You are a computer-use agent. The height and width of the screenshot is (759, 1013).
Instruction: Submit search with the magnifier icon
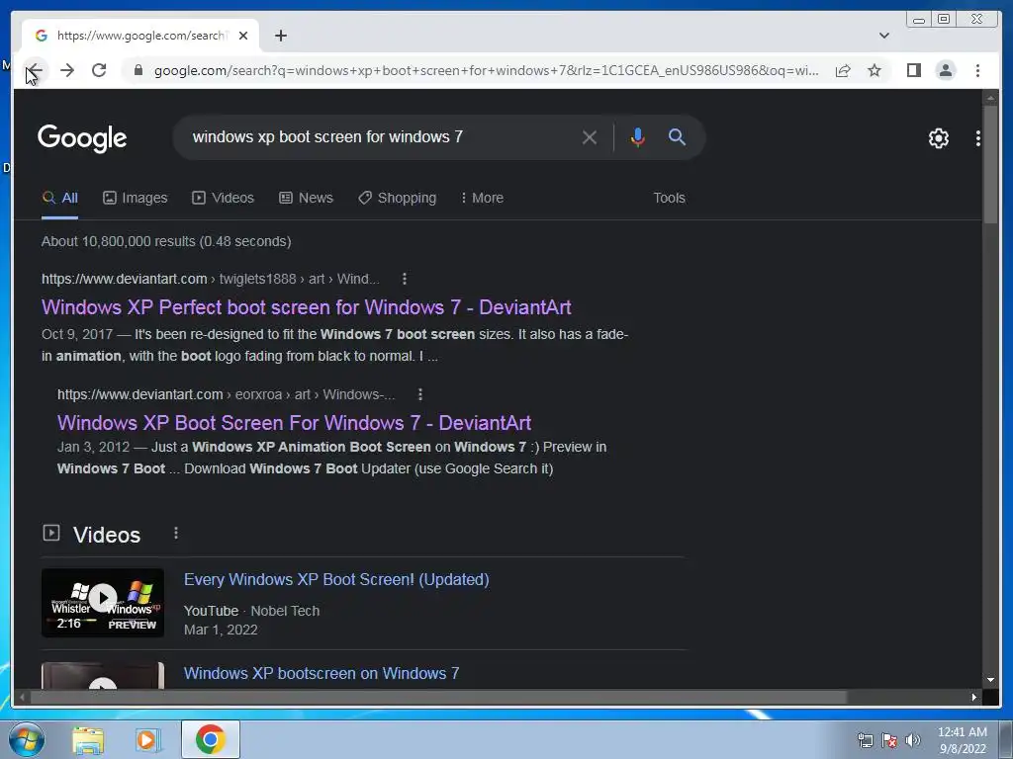[677, 136]
